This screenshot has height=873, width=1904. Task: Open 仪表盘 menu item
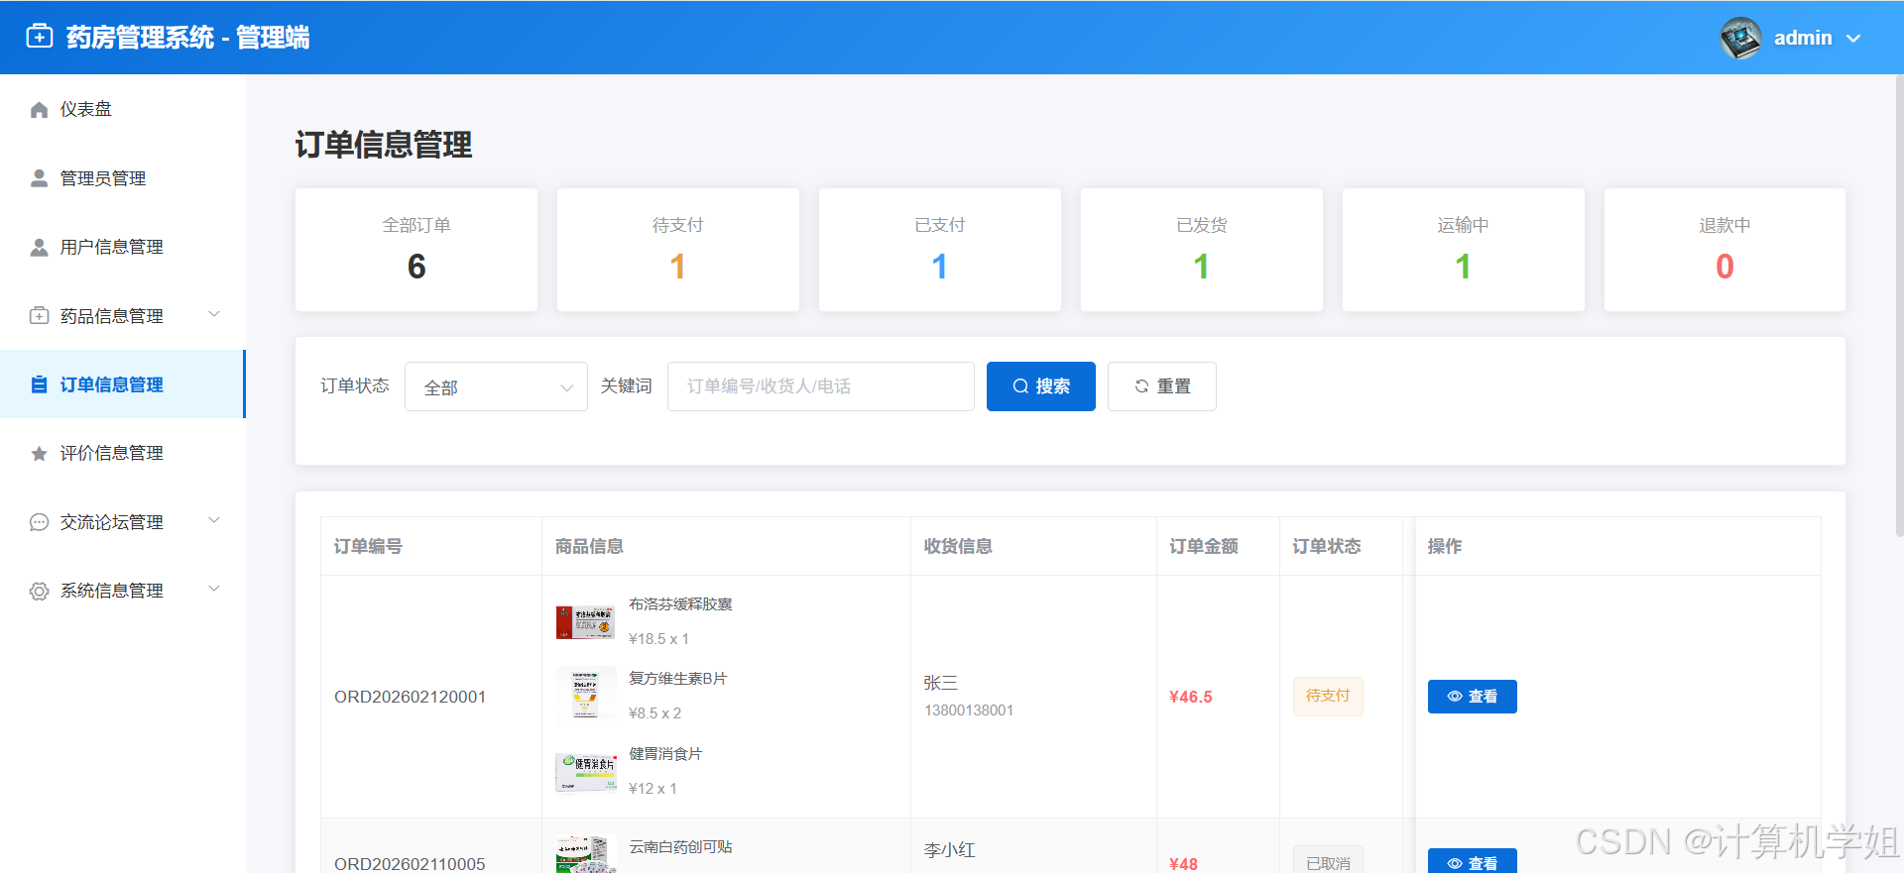pyautogui.click(x=123, y=109)
